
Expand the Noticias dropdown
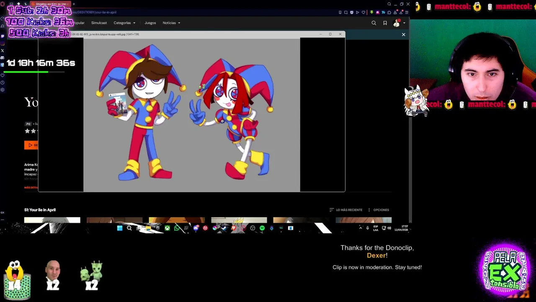click(171, 23)
